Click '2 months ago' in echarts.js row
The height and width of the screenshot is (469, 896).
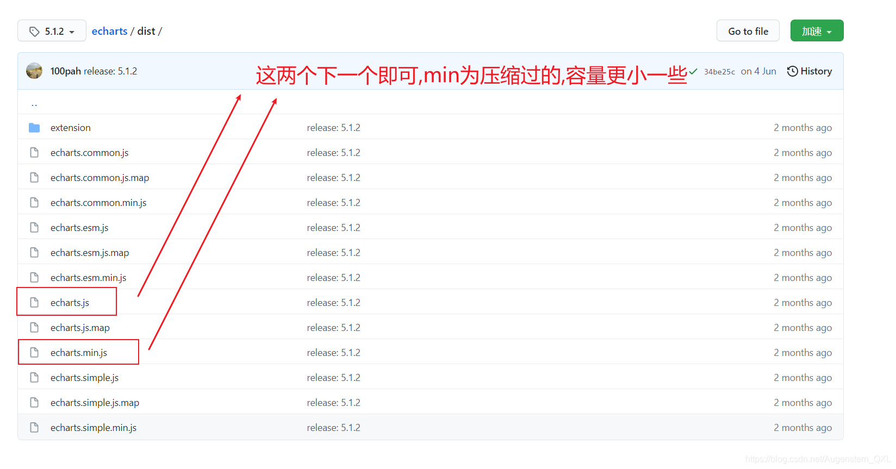tap(802, 303)
